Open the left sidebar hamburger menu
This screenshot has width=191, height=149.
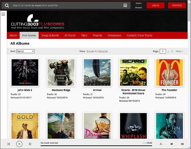click(3, 14)
